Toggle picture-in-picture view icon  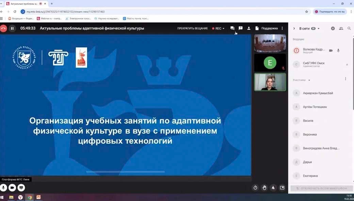pos(282,187)
